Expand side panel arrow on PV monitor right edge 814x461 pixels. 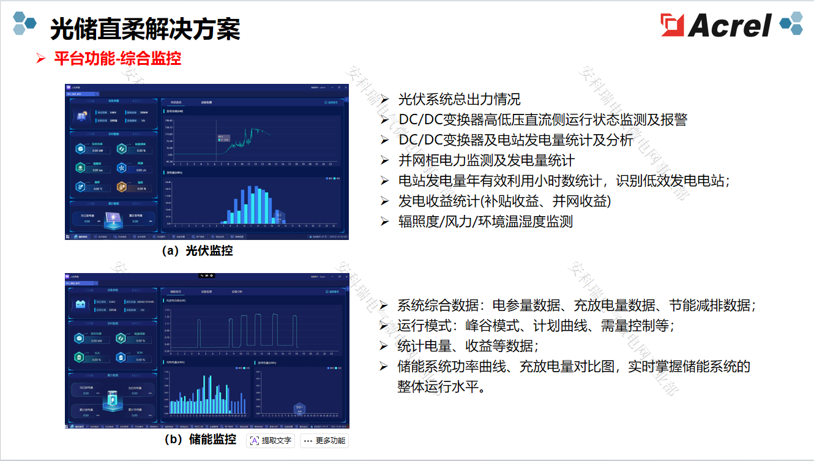point(346,99)
